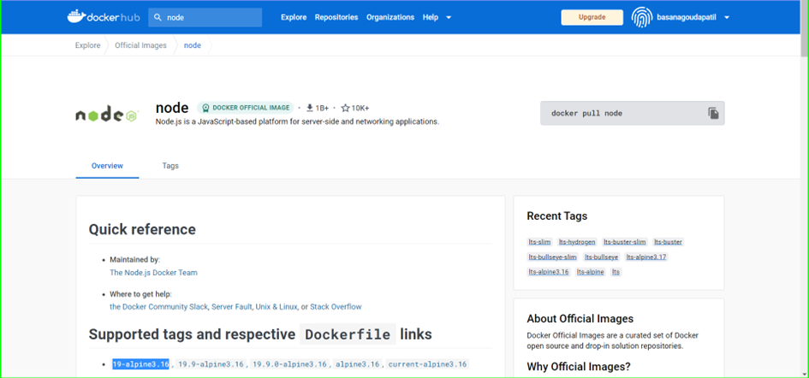Click the lts-hydrogen recent tag
This screenshot has height=378, width=809.
[577, 241]
